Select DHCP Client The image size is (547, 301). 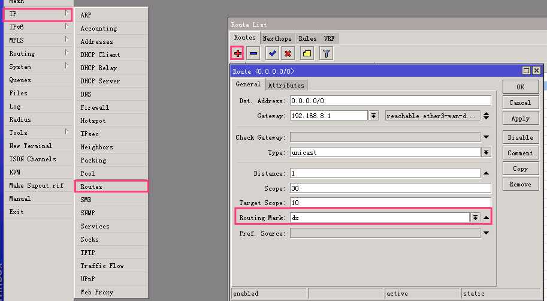tap(111, 55)
